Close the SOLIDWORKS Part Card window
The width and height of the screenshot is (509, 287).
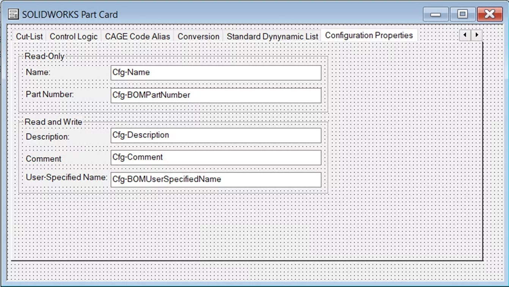coord(489,14)
